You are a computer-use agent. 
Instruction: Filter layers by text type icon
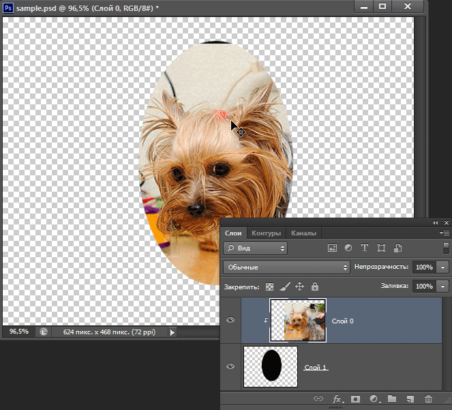(x=365, y=248)
